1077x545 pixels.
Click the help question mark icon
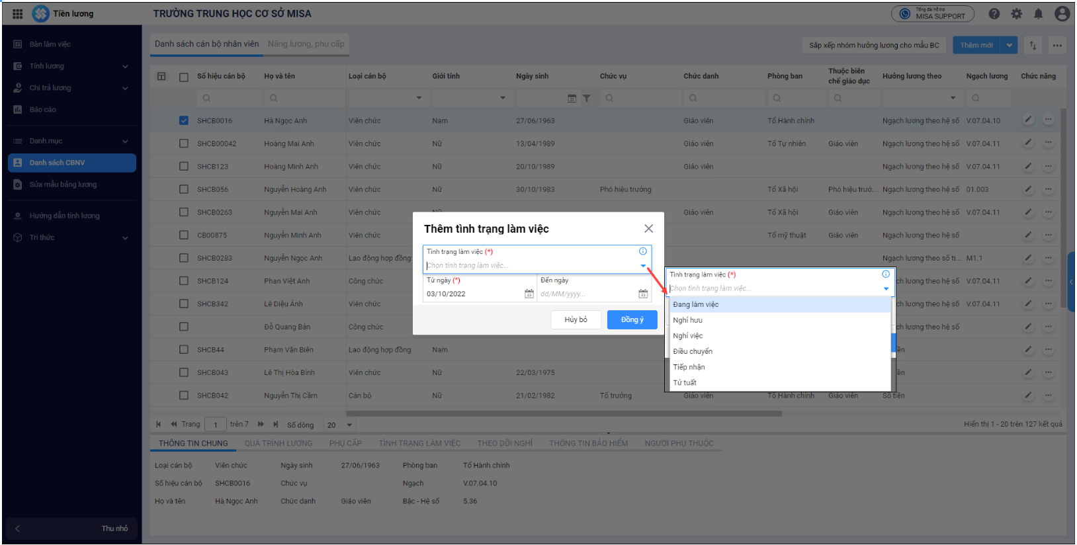(x=994, y=14)
